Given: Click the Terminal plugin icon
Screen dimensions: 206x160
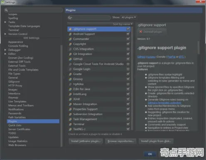Looking at the screenshot, I should tap(70, 124).
